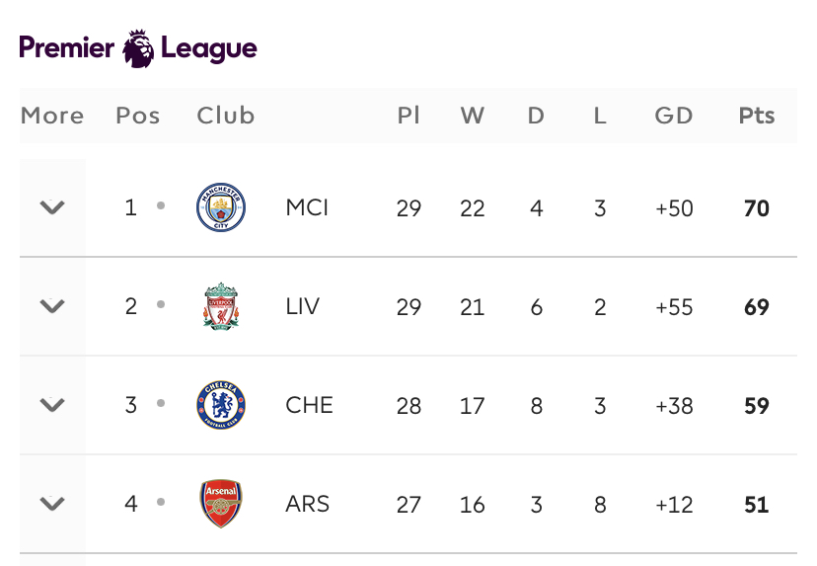Click the Premier League lion logo
The height and width of the screenshot is (566, 817).
point(138,48)
